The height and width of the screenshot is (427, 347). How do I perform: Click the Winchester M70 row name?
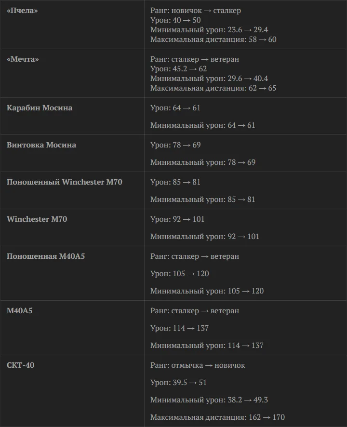(x=37, y=219)
